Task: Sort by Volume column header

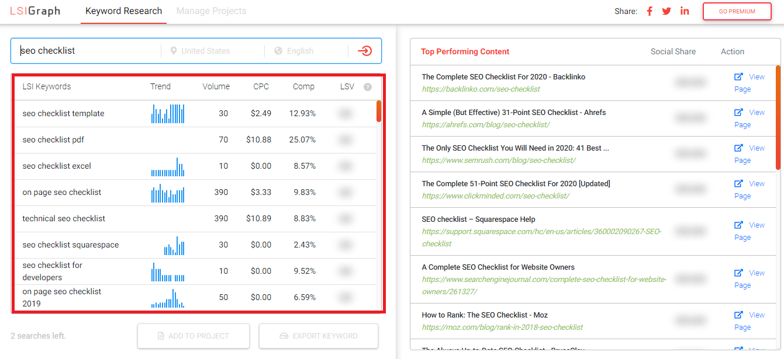Action: point(216,86)
